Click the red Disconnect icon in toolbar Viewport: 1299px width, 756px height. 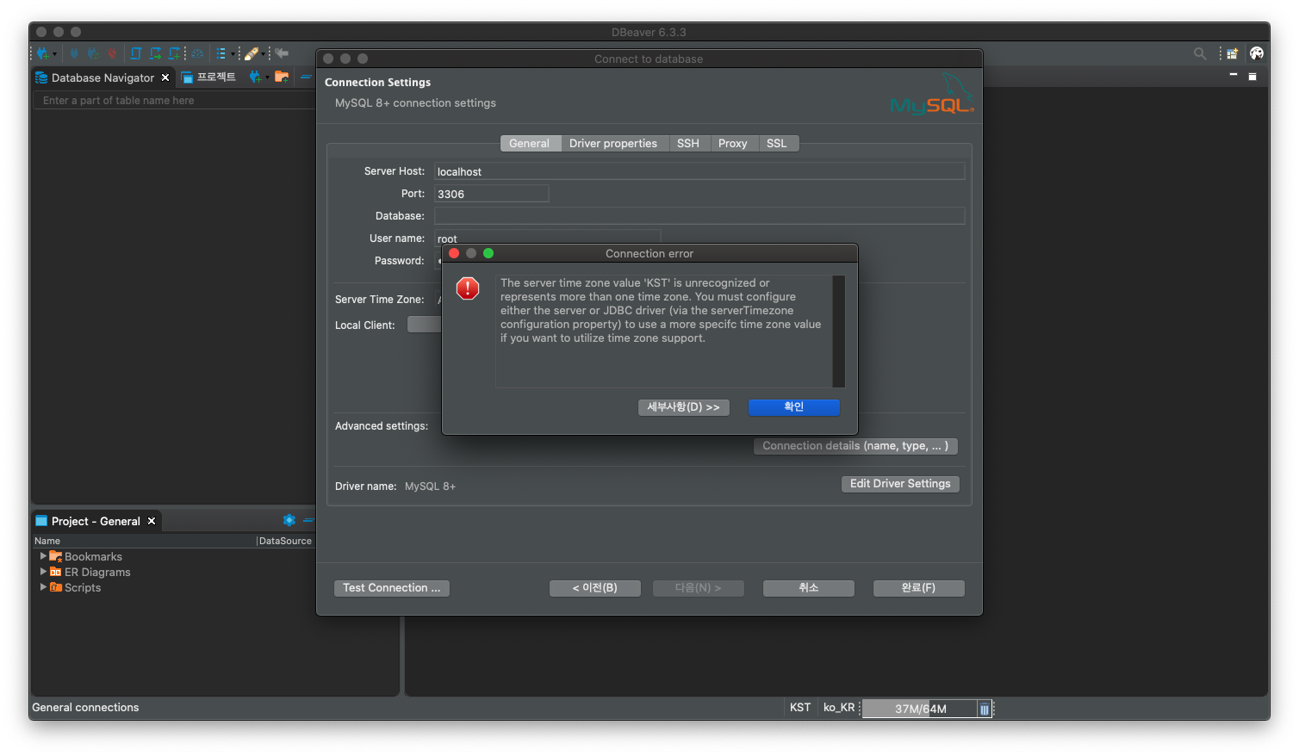click(111, 53)
